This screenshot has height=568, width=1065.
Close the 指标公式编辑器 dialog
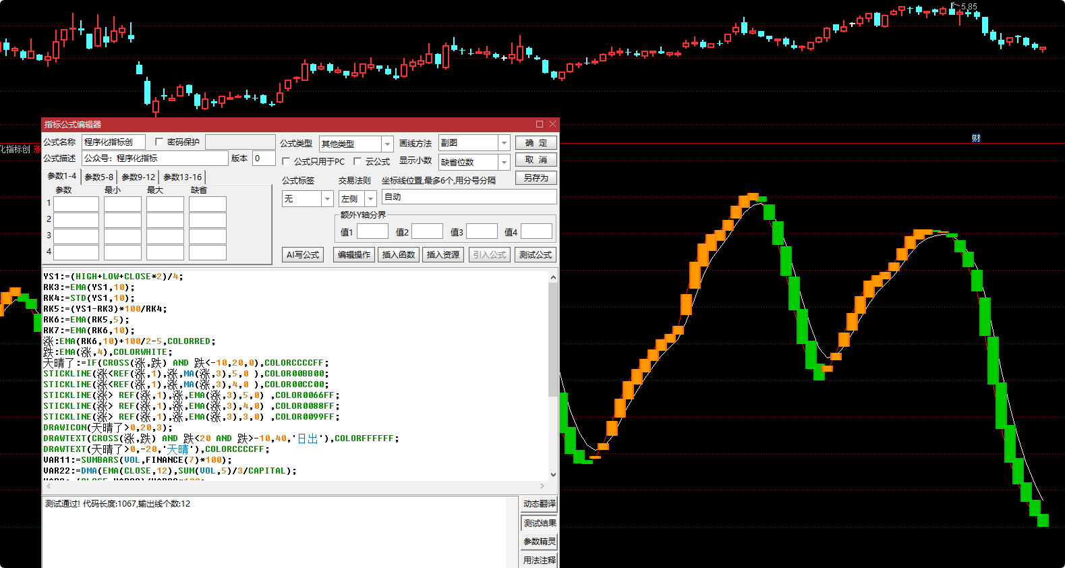(552, 124)
